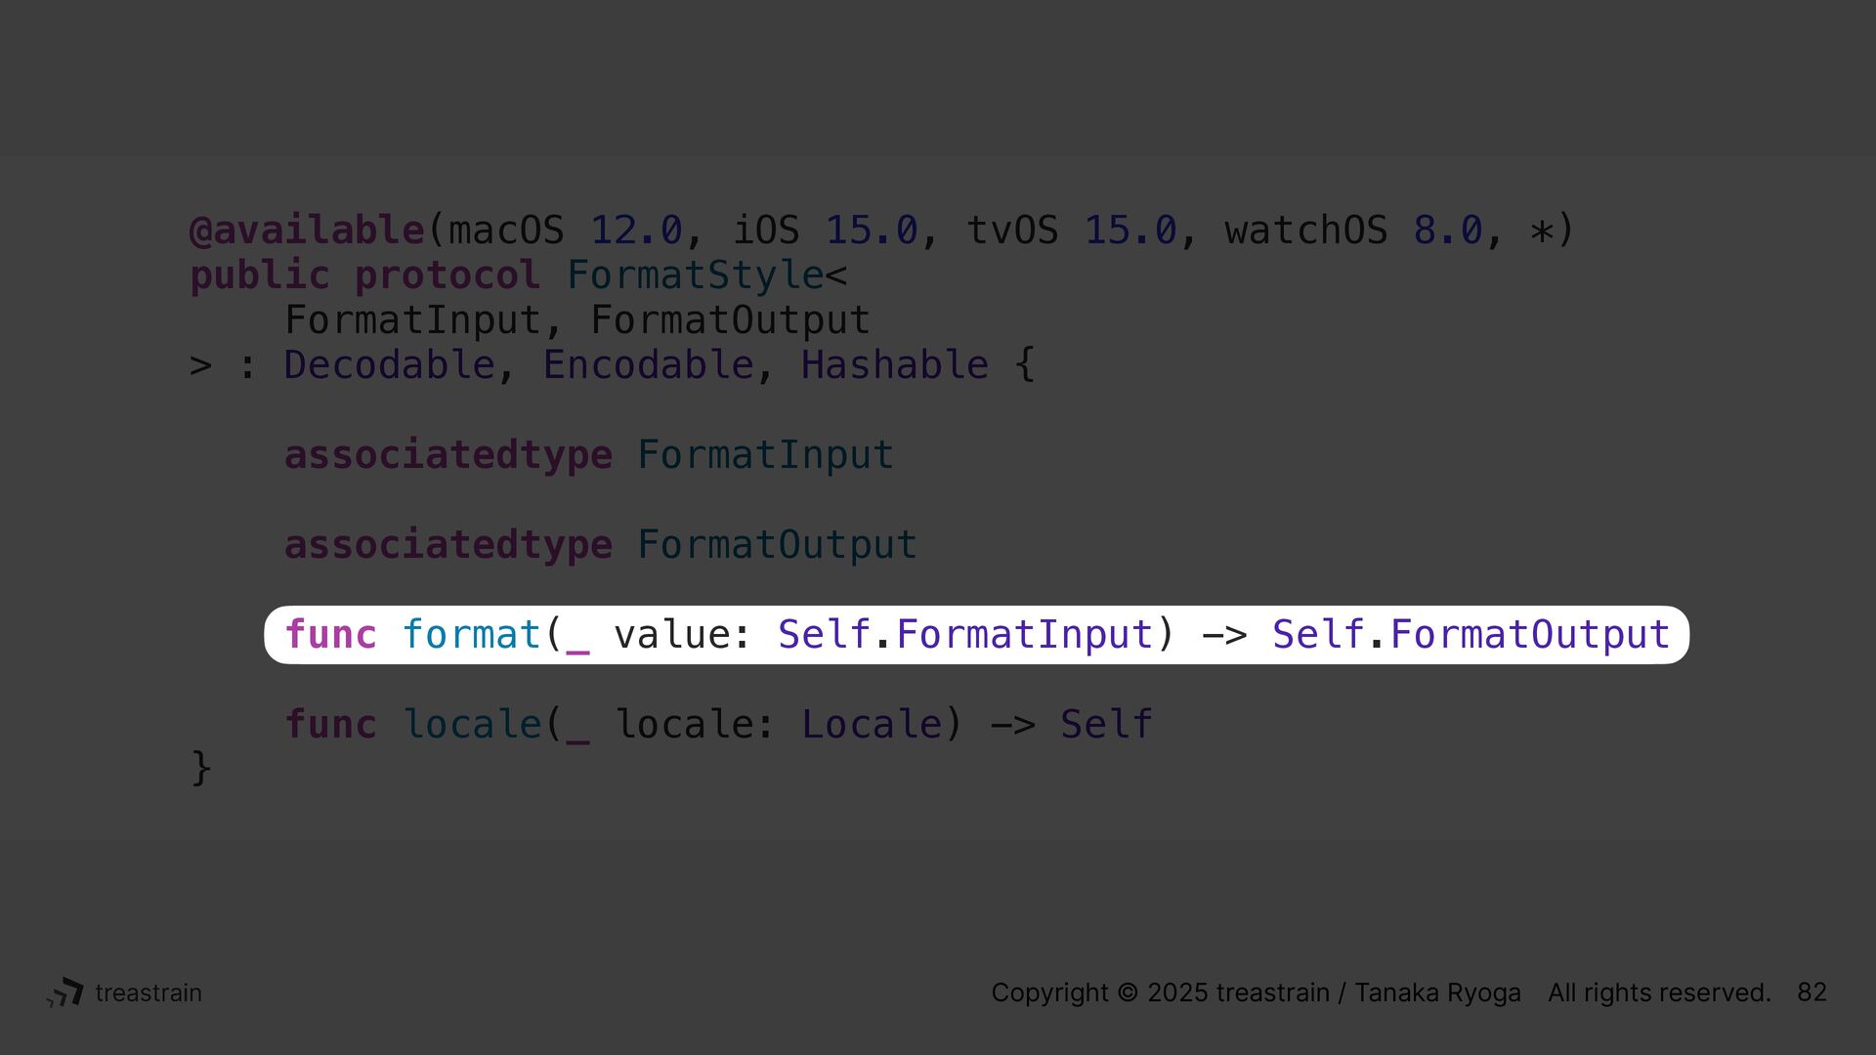1876x1055 pixels.
Task: Click the watchOS 8.0 version
Action: coord(1354,231)
